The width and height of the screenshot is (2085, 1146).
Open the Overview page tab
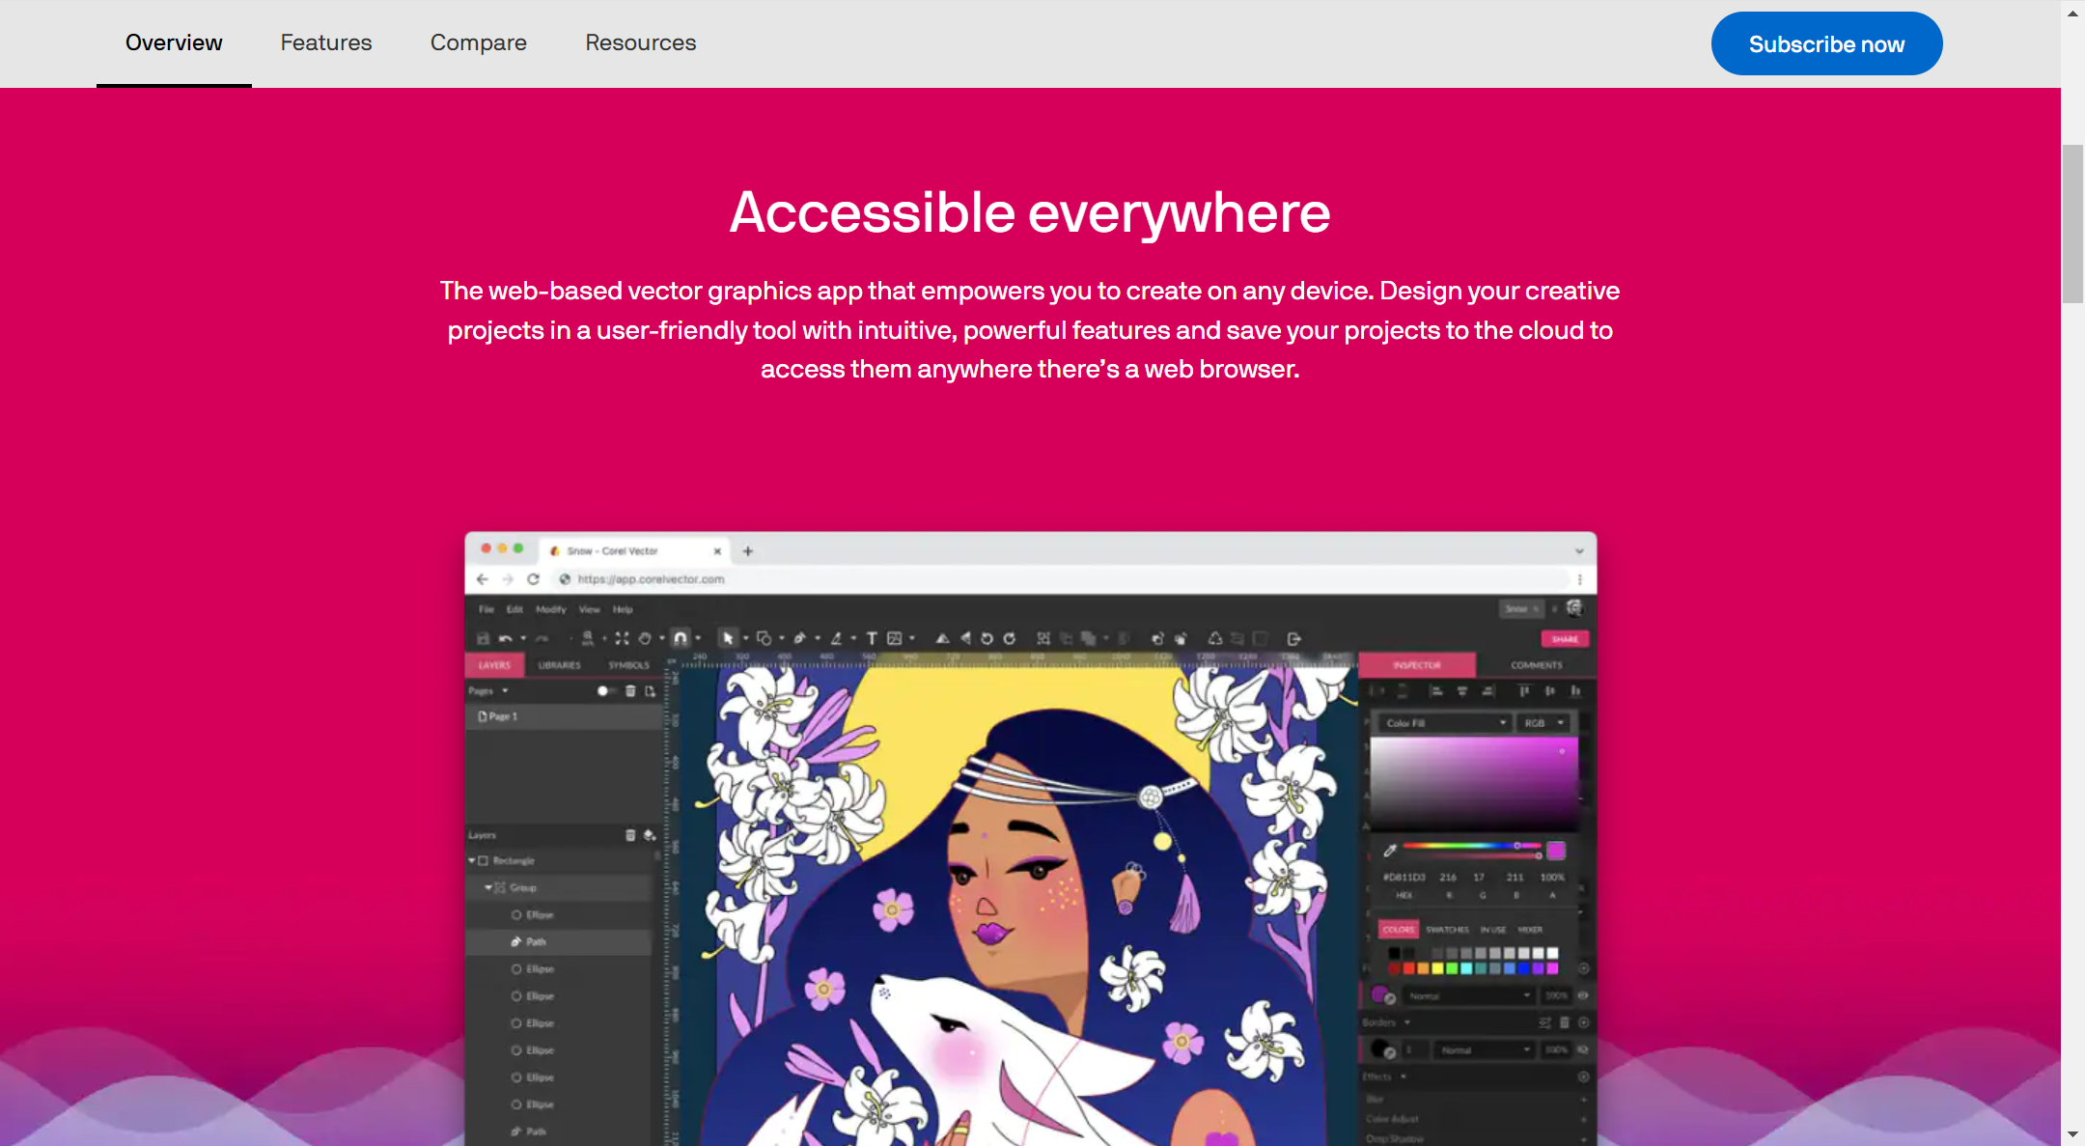coord(174,43)
